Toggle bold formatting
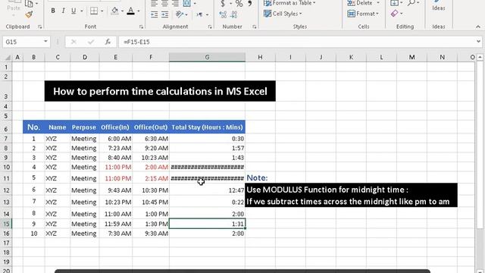The image size is (485, 273). (x=53, y=11)
